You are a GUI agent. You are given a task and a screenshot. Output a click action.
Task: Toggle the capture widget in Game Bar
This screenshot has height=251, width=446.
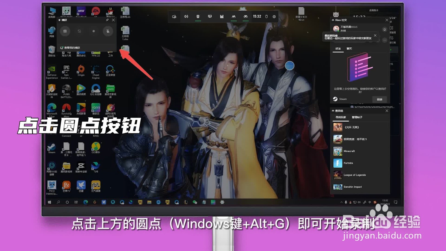click(198, 16)
